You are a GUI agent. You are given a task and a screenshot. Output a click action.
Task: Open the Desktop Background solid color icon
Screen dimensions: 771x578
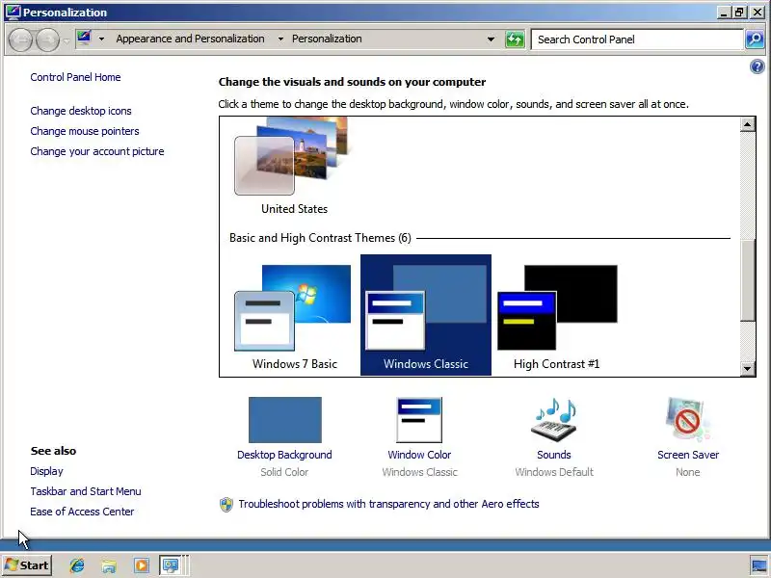pyautogui.click(x=285, y=420)
